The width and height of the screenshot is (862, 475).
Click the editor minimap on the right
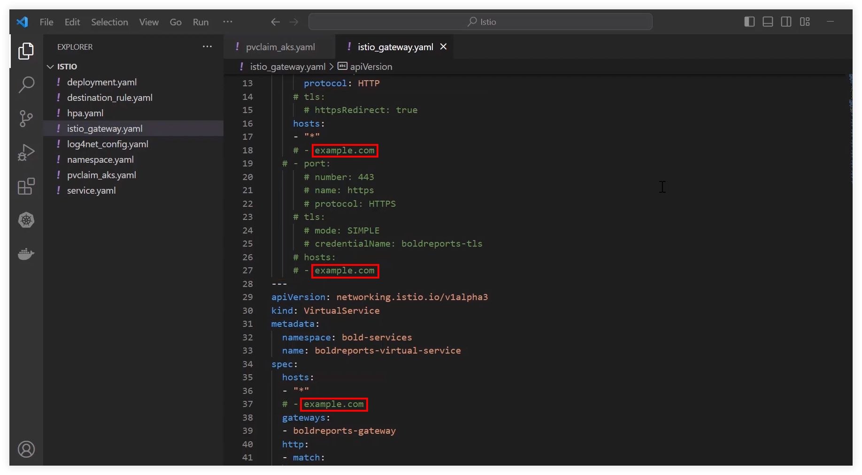pos(850,129)
